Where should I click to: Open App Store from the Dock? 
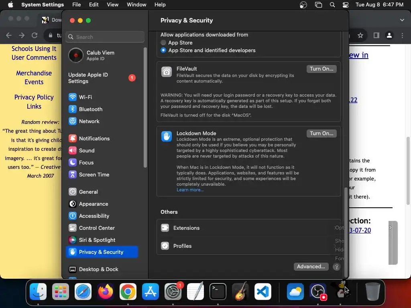click(x=151, y=292)
